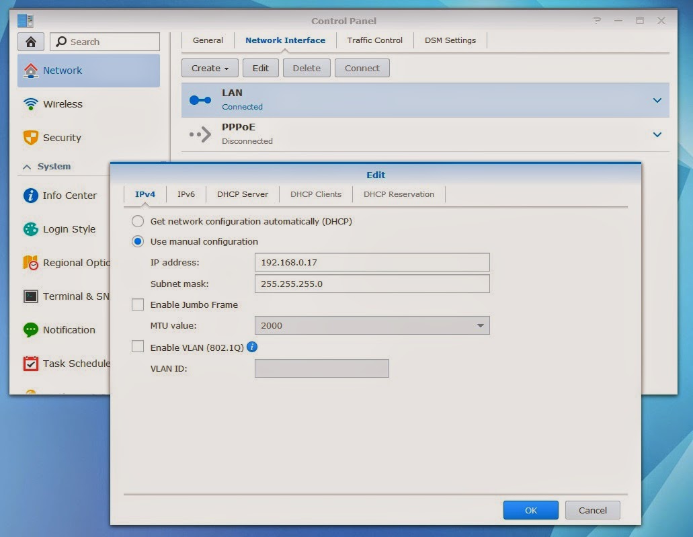Enable VLAN (802.1Q) checkbox
The height and width of the screenshot is (537, 693).
[x=137, y=347]
